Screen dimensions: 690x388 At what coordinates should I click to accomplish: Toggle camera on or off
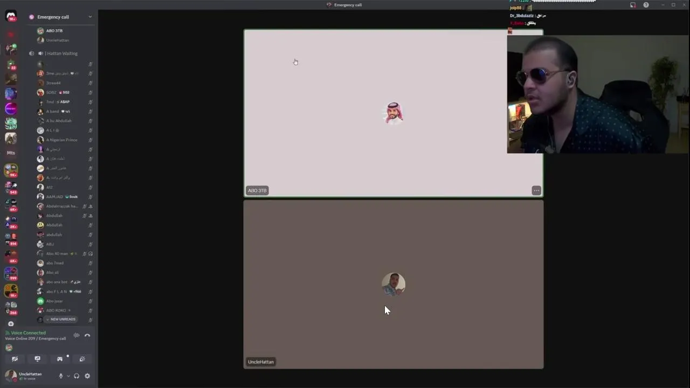[15, 359]
